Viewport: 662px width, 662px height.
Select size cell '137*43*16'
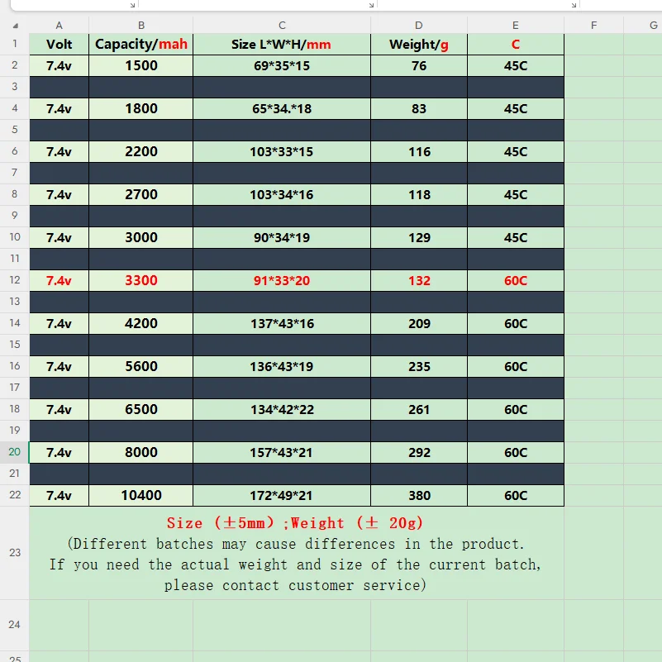(x=282, y=324)
